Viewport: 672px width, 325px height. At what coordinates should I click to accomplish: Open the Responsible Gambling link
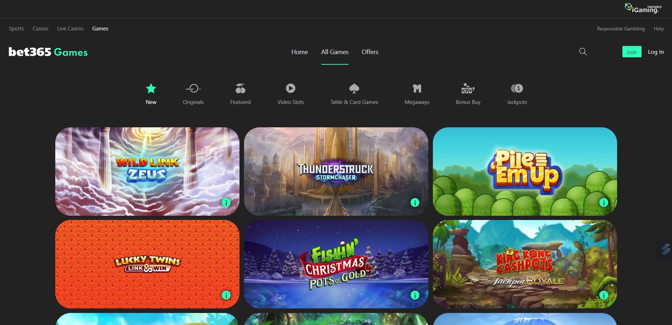pos(621,29)
